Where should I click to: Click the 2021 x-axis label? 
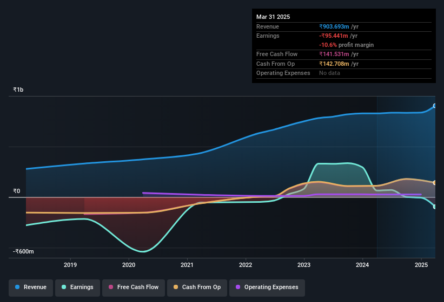click(187, 265)
